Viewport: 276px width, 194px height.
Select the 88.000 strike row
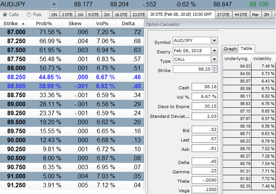click(x=72, y=68)
